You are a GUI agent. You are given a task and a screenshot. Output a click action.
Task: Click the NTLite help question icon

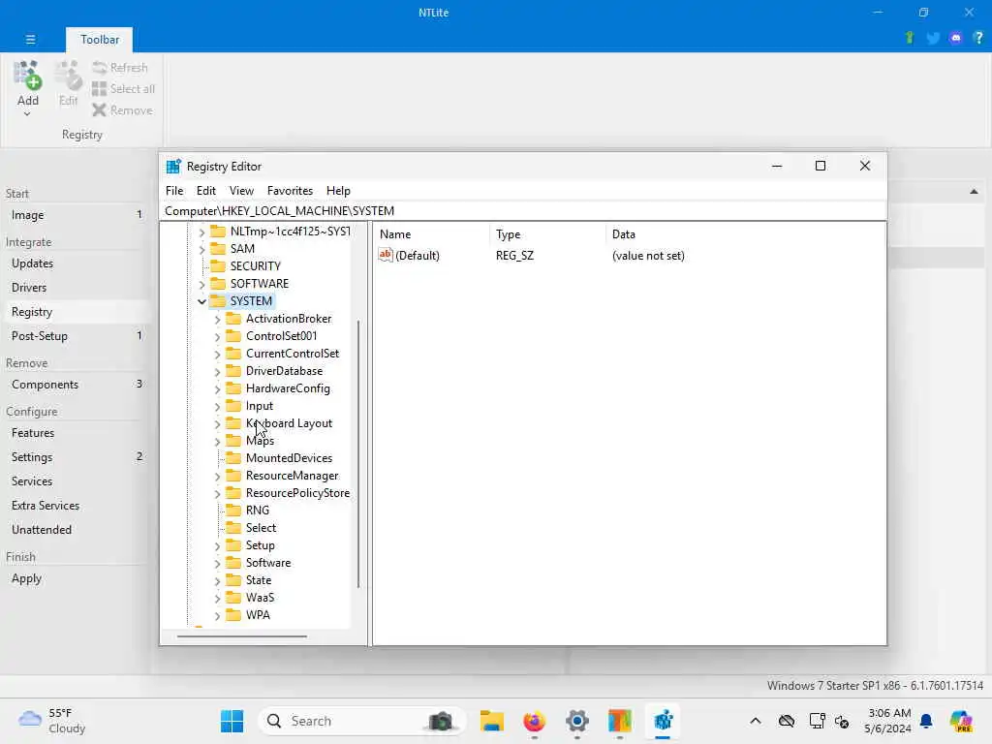[x=978, y=38]
